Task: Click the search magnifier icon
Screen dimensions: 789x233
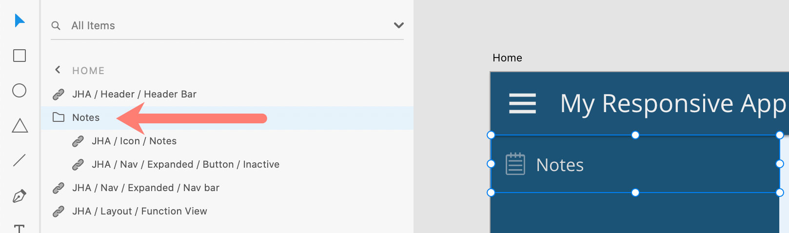Action: [56, 25]
